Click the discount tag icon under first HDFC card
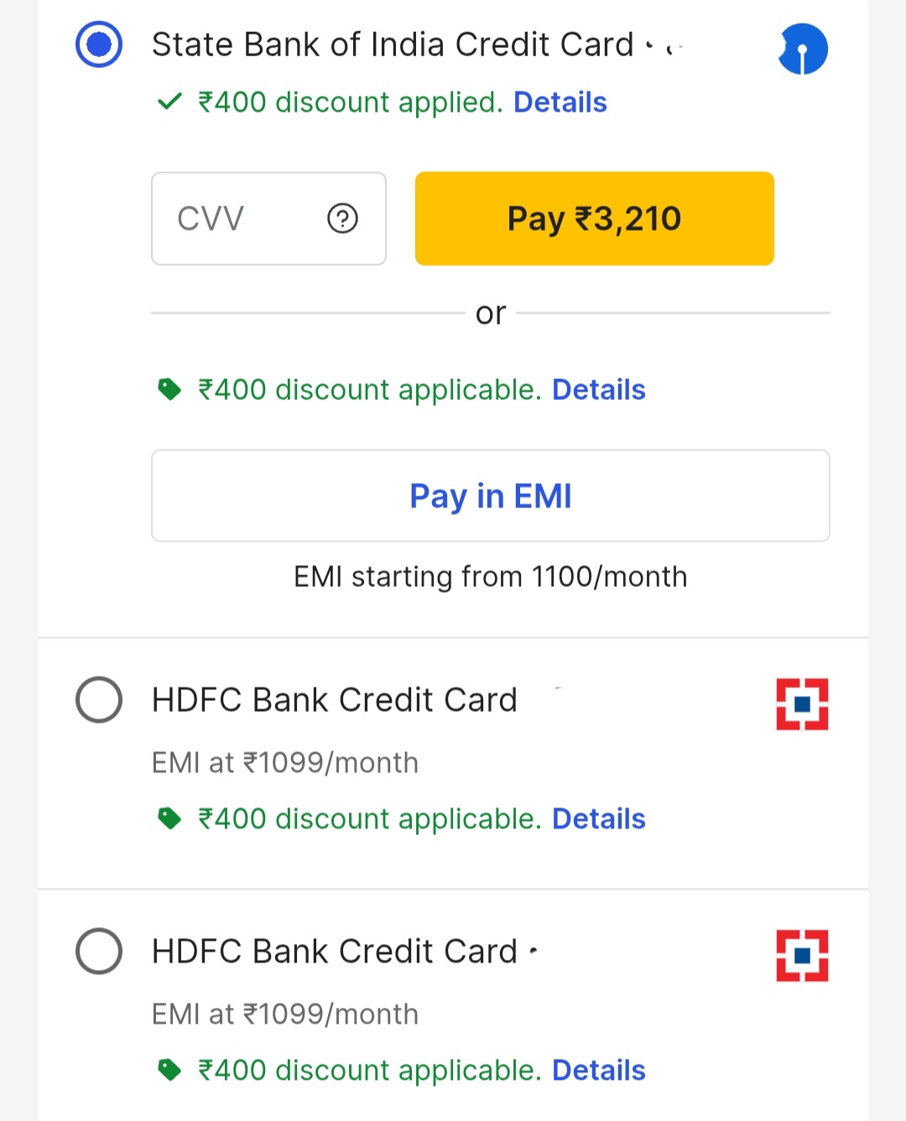This screenshot has height=1121, width=906. tap(170, 818)
